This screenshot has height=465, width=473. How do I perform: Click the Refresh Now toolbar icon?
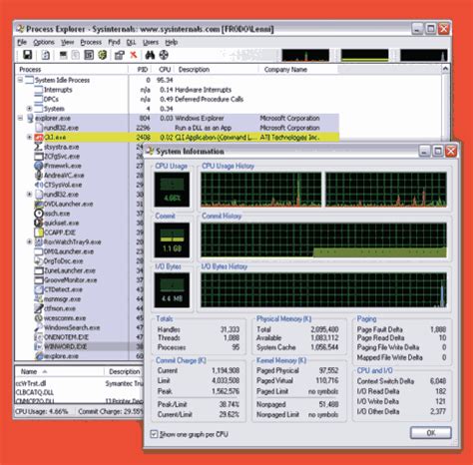click(x=45, y=55)
